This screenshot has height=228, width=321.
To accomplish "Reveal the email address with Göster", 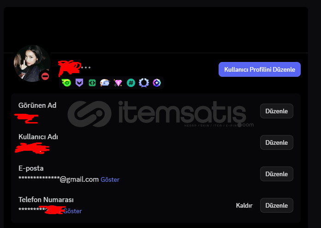I will [x=110, y=179].
